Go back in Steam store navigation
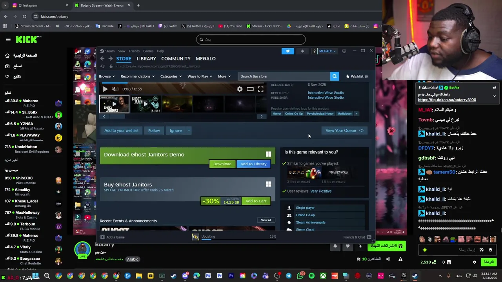The image size is (502, 282). 102,59
